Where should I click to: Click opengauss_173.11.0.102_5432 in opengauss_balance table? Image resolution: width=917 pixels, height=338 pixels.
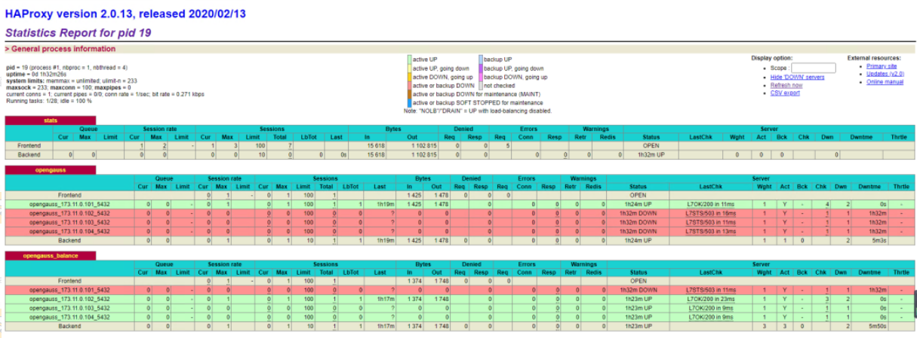pos(69,299)
